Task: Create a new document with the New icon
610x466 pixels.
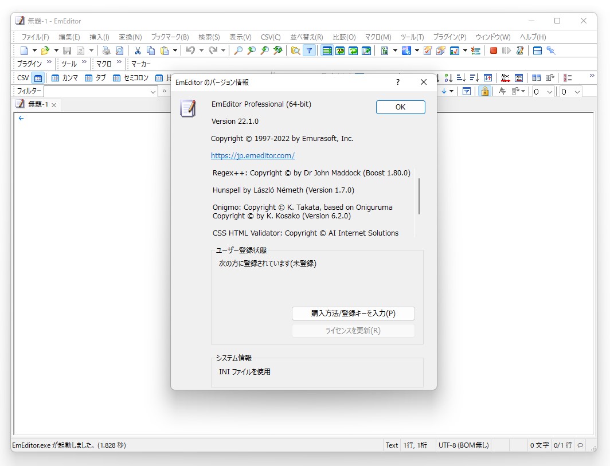Action: pyautogui.click(x=24, y=50)
